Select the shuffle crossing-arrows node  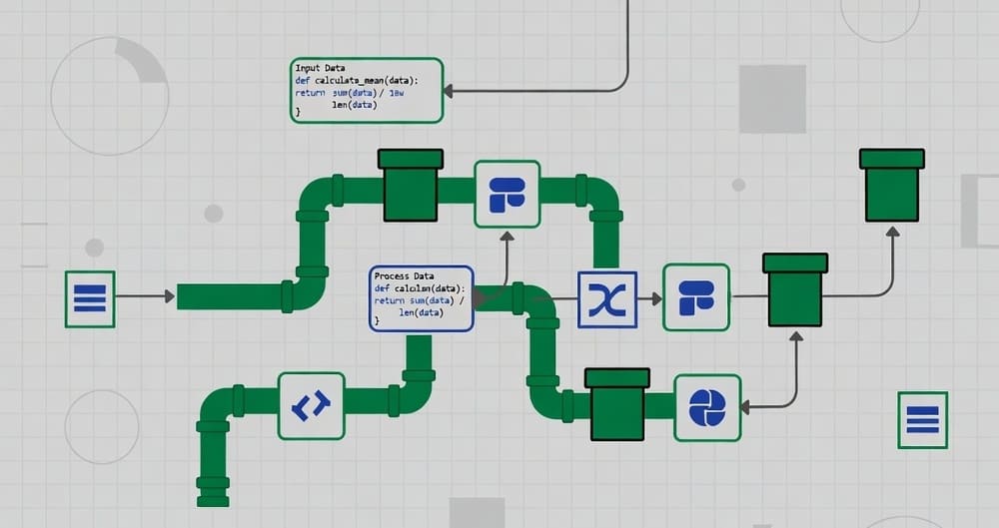[607, 298]
